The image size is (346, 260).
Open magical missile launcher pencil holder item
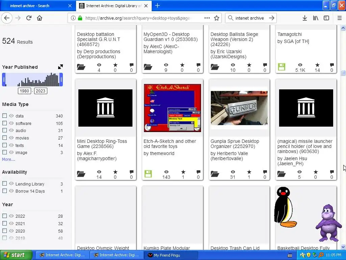tap(305, 146)
